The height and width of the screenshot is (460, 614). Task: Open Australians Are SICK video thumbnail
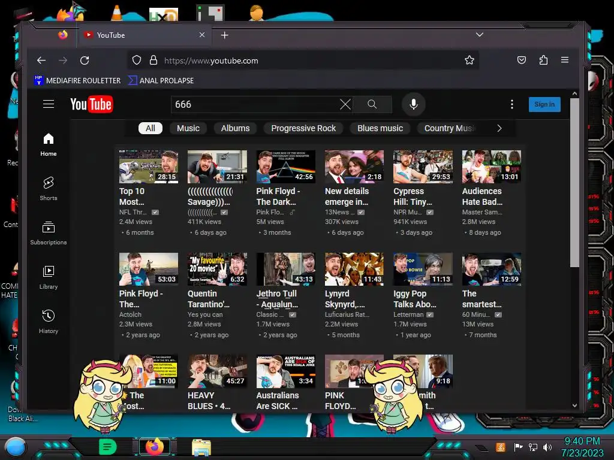click(x=286, y=371)
